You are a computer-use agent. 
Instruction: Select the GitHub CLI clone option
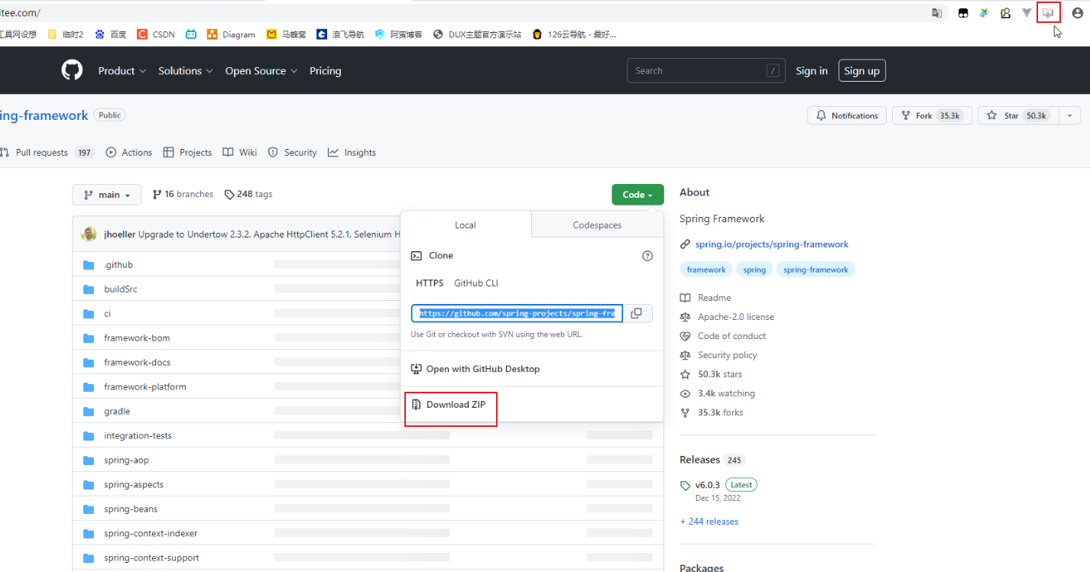click(x=476, y=283)
